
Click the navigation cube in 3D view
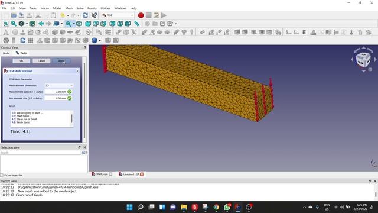[x=363, y=60]
